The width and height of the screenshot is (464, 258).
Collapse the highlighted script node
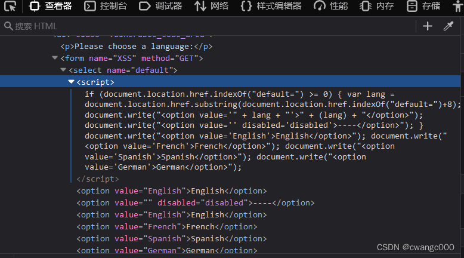point(71,82)
